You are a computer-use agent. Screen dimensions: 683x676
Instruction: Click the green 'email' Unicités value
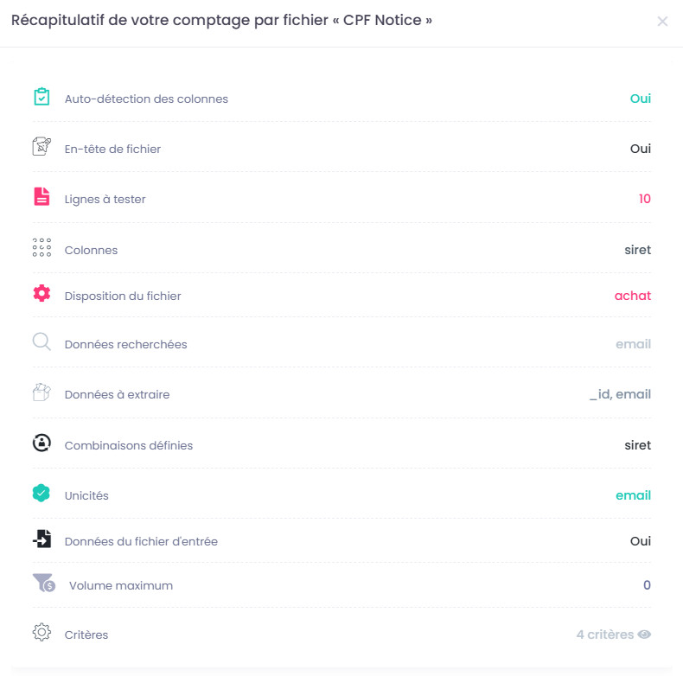[x=633, y=495]
